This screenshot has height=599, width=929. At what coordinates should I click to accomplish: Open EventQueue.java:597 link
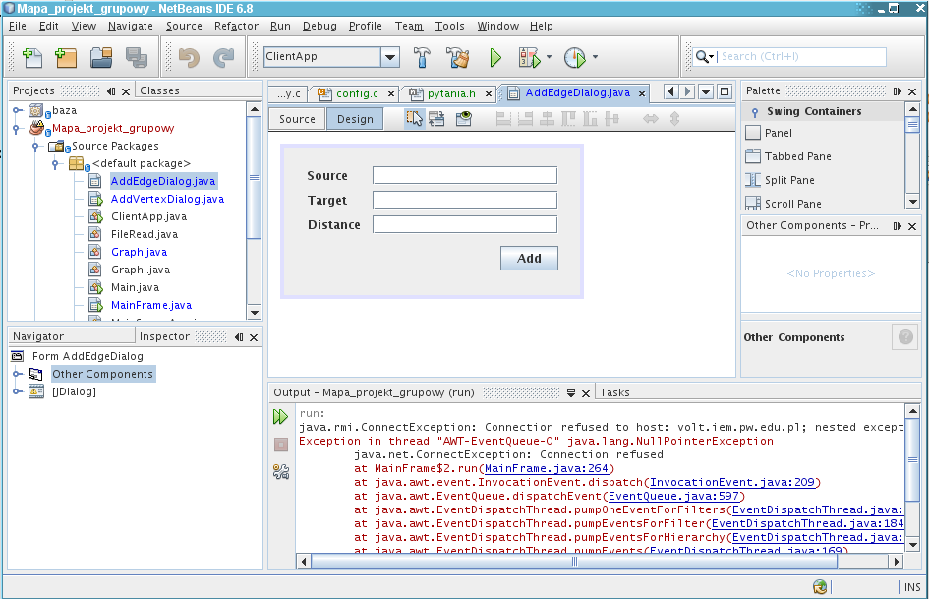(x=673, y=496)
